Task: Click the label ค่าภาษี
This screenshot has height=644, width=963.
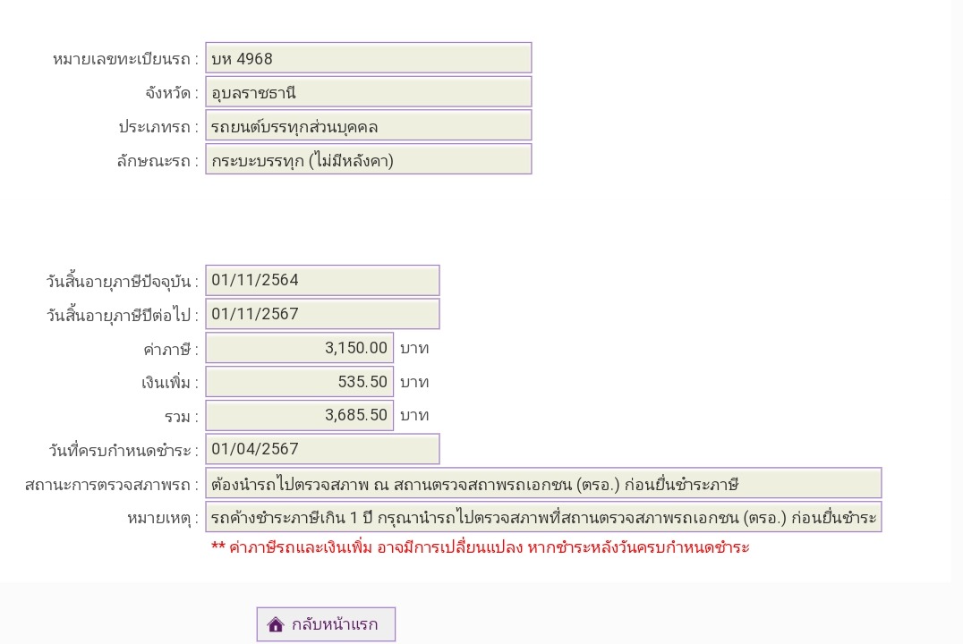Action: click(171, 350)
